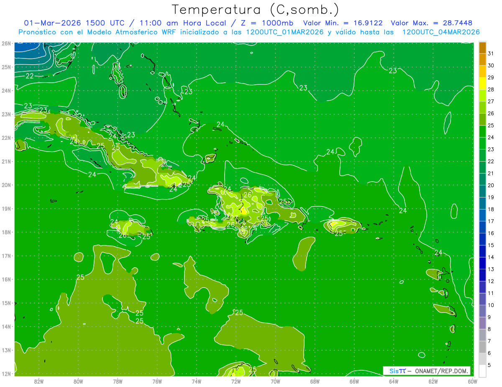Screen dimensions: 502x387
Task: Click the 66W longitude axis label
Action: click(x=354, y=381)
